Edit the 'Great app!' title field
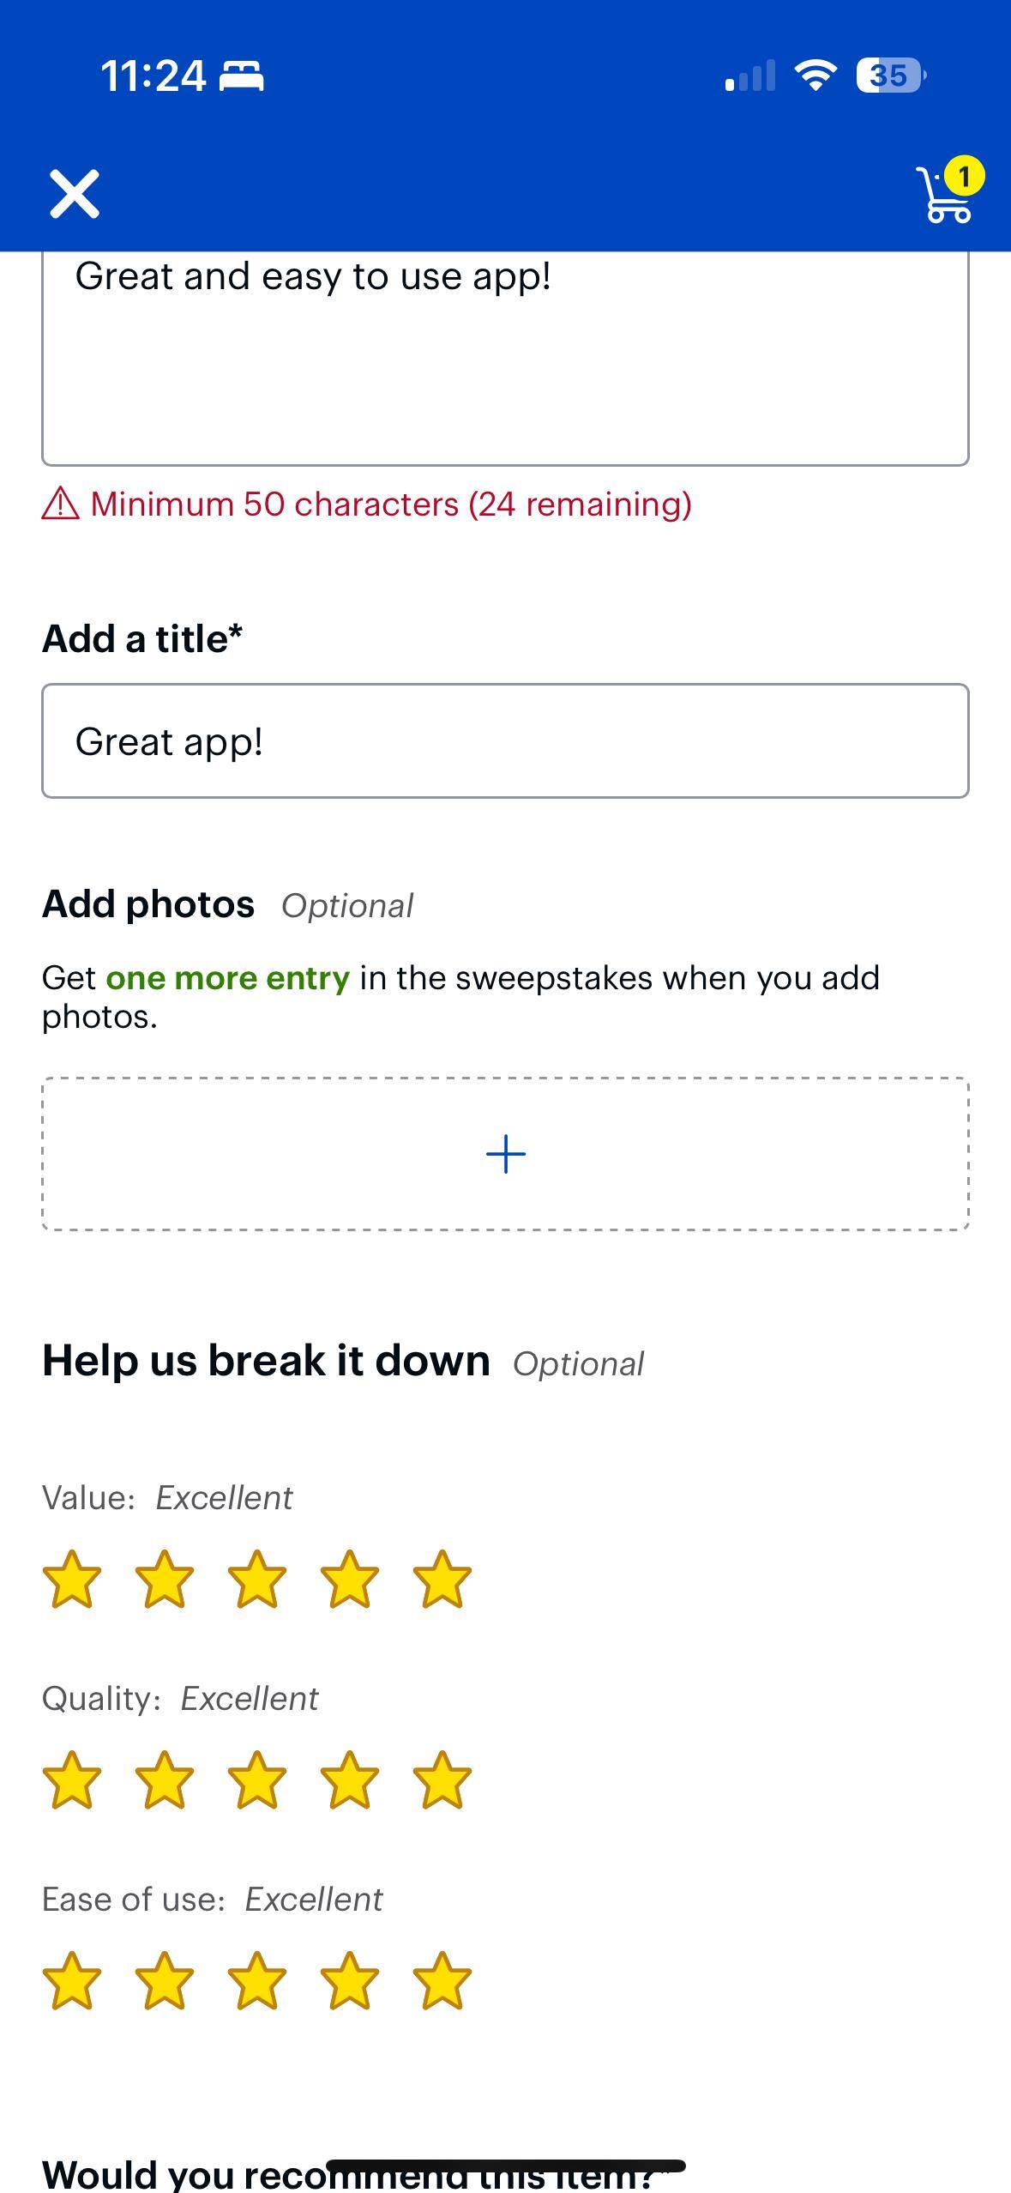 505,741
